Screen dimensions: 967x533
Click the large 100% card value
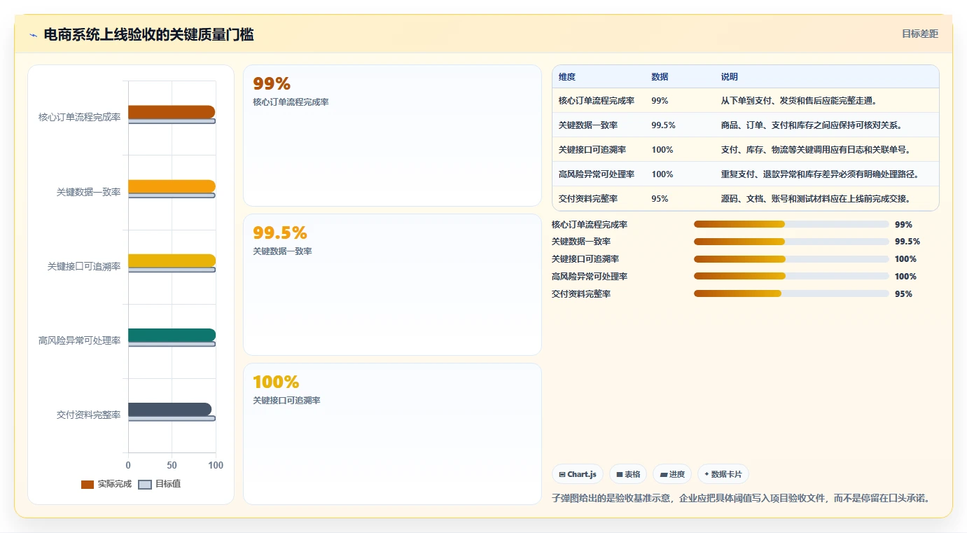click(276, 382)
